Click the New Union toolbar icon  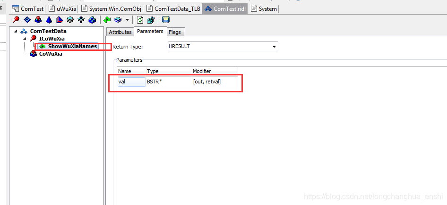click(x=81, y=20)
